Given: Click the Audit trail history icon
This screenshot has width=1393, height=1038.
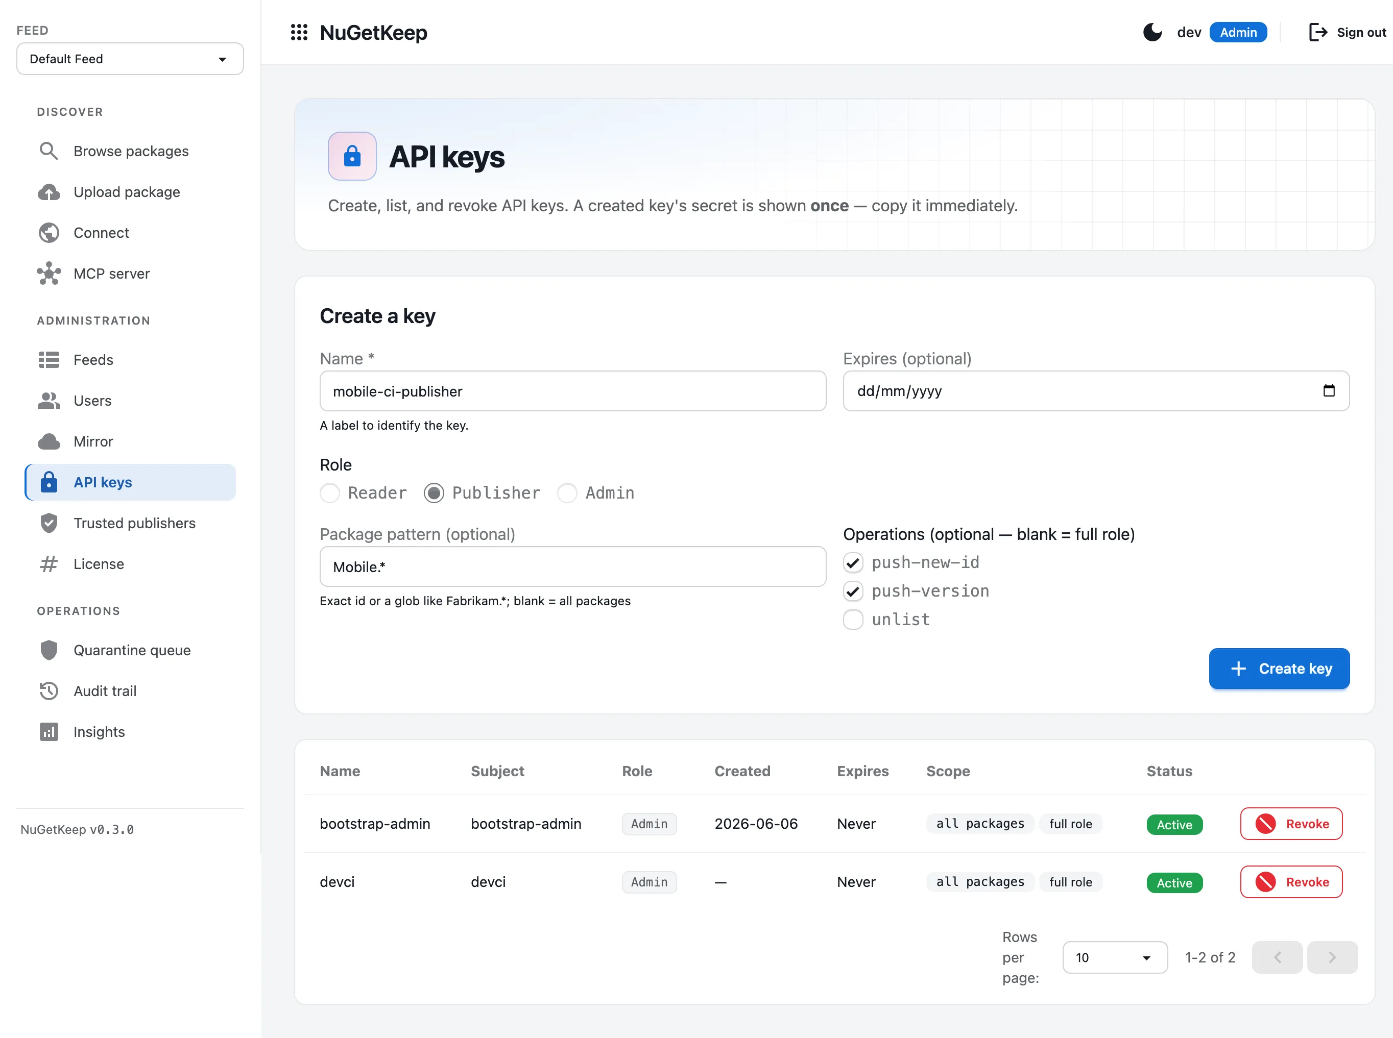Looking at the screenshot, I should (49, 690).
